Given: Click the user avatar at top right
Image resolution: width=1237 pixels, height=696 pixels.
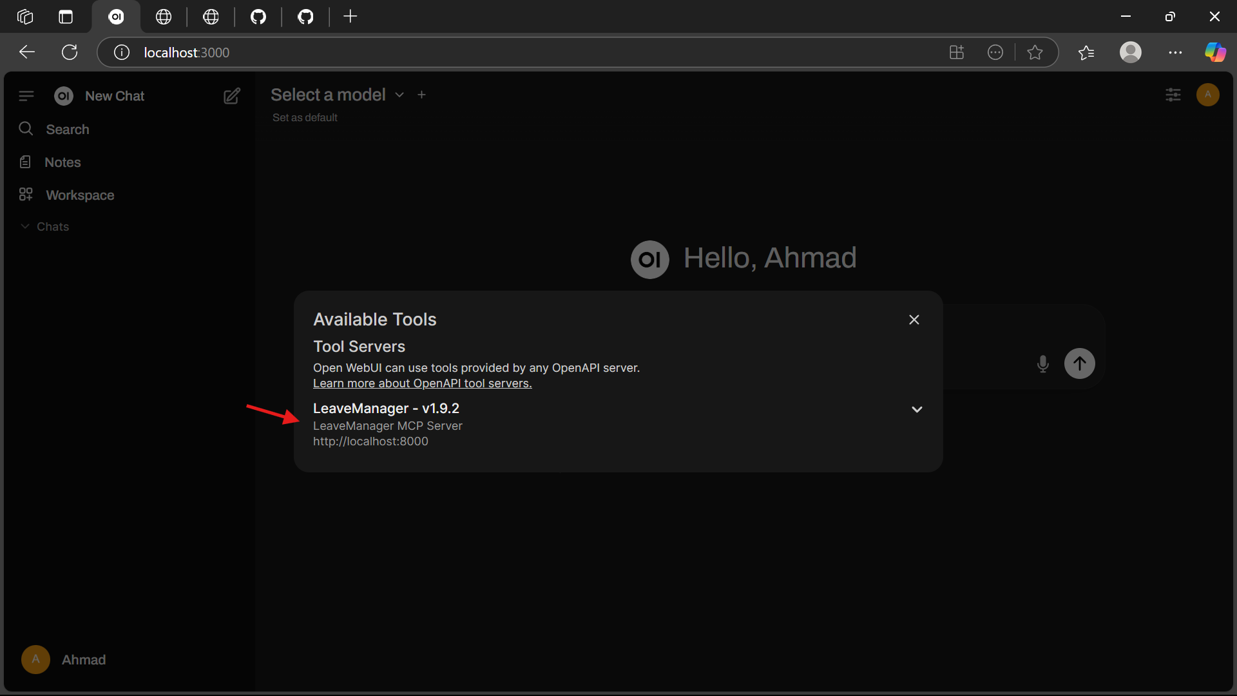Looking at the screenshot, I should tap(1207, 95).
